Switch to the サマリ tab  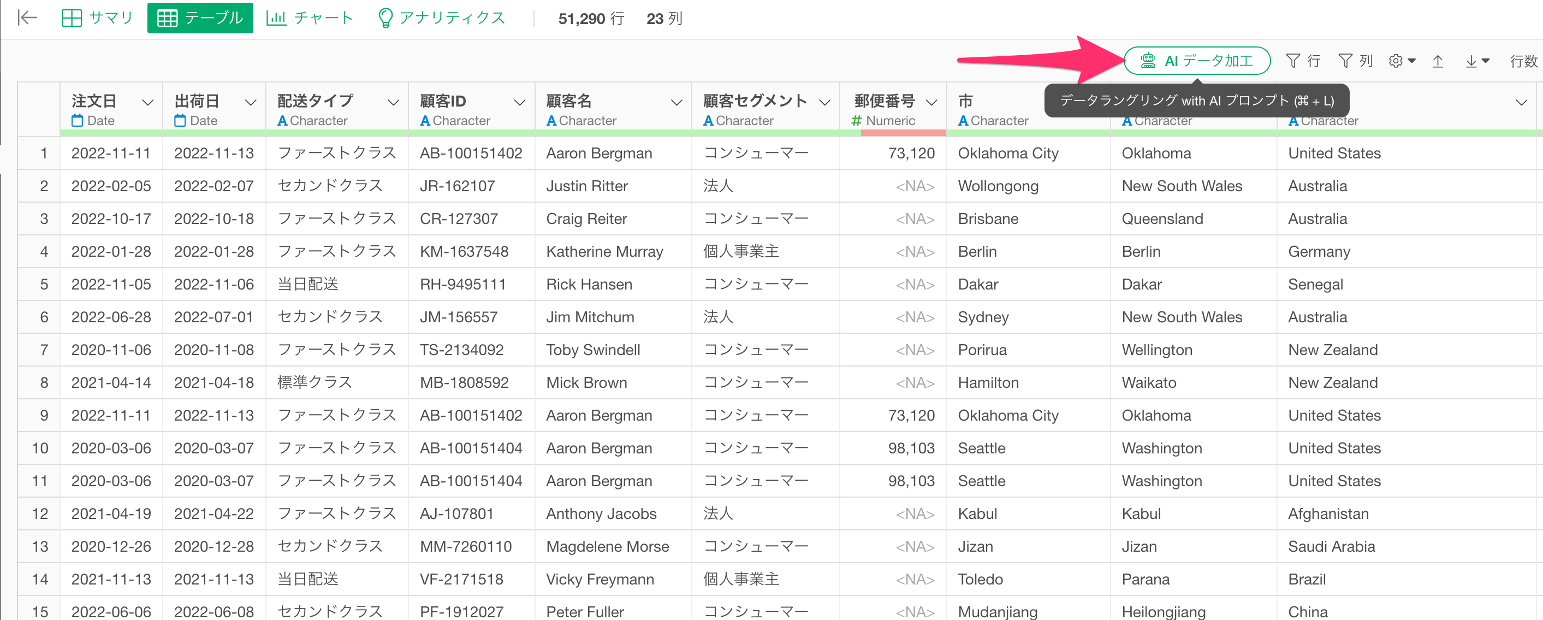click(97, 18)
